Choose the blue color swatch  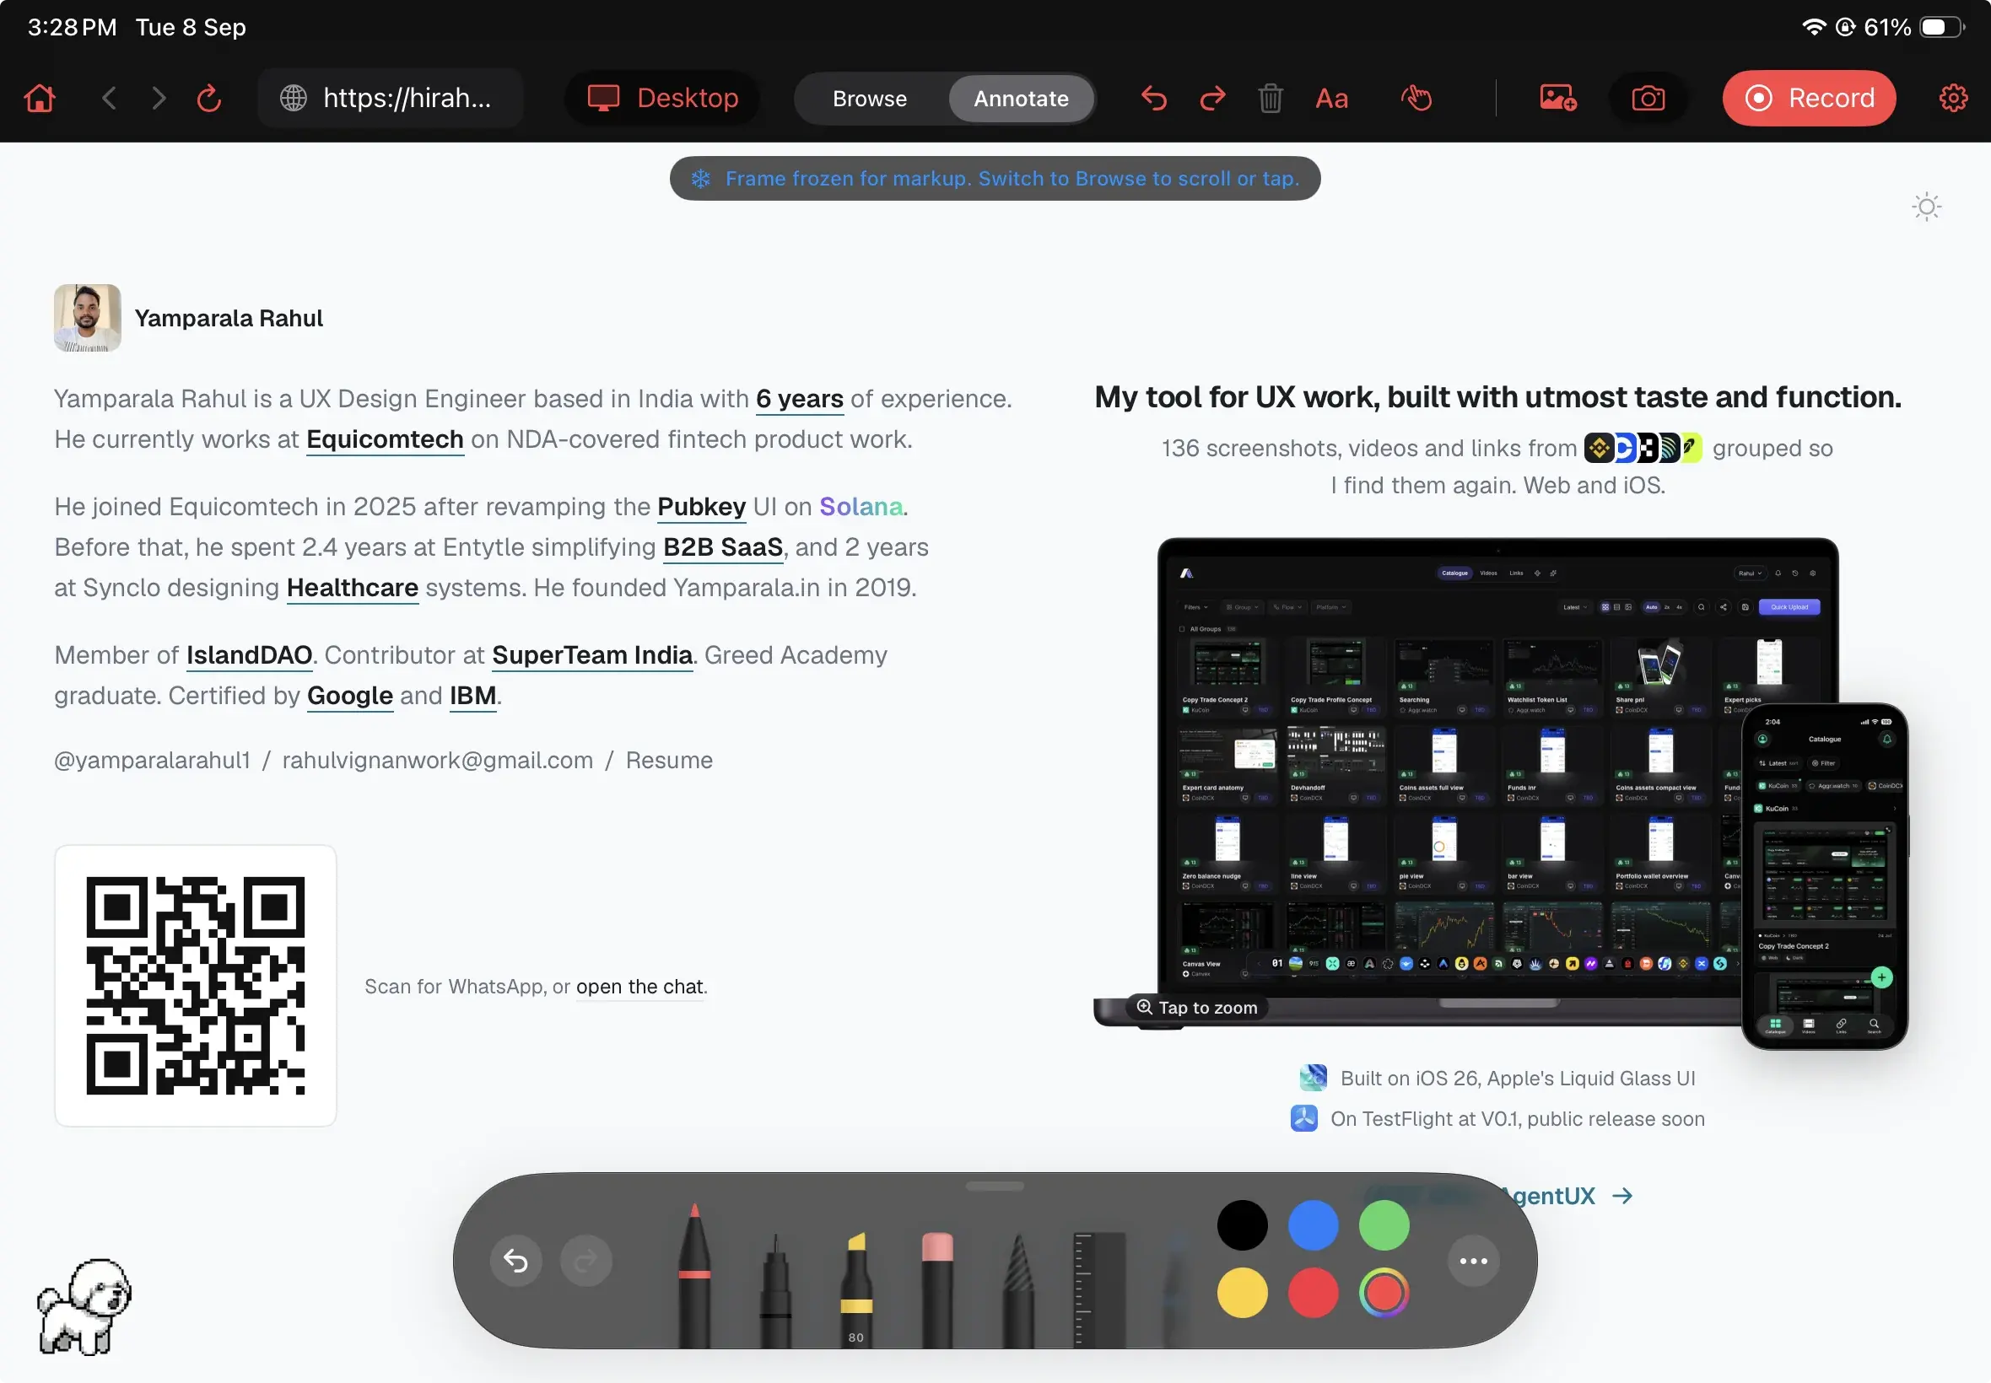(1314, 1225)
